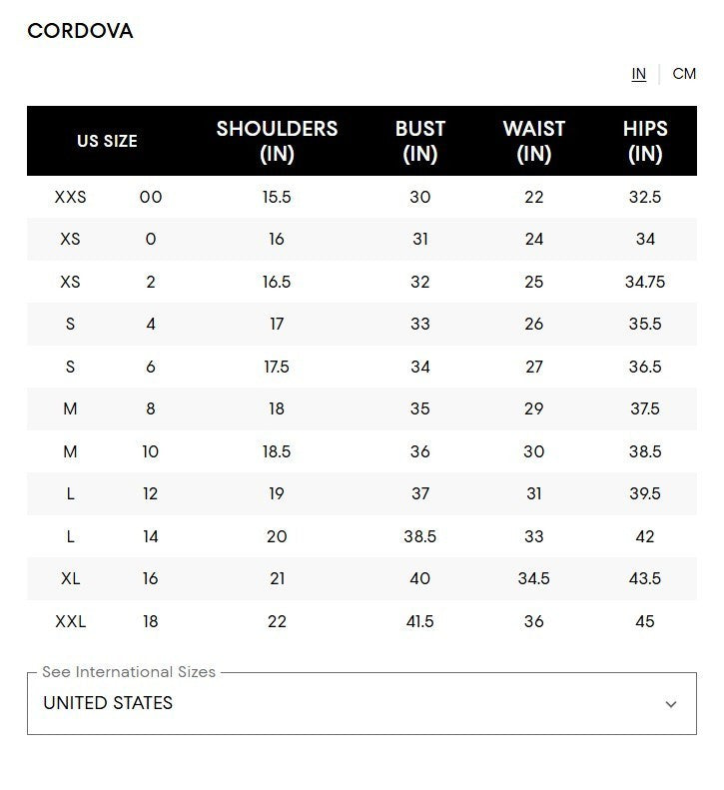Click the 34.75 hips value
This screenshot has width=724, height=790.
pos(645,282)
